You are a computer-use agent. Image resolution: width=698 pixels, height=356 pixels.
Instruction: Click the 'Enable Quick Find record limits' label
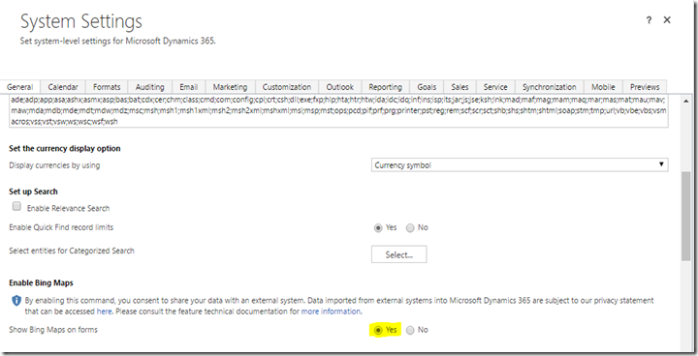(61, 227)
